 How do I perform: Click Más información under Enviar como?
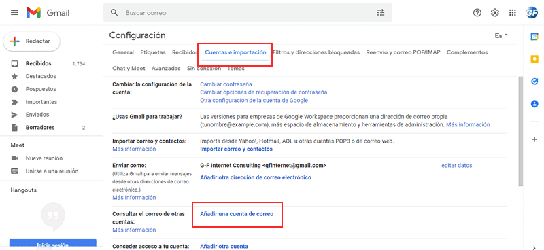coord(134,198)
